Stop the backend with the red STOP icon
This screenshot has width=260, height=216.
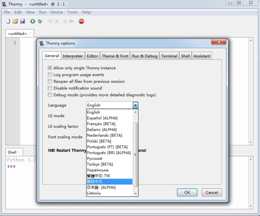pos(82,21)
